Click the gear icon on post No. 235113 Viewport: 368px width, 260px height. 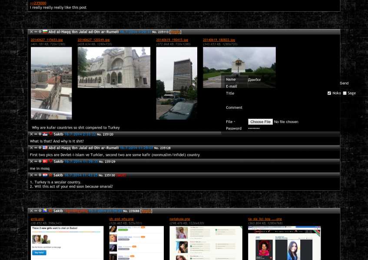click(40, 32)
